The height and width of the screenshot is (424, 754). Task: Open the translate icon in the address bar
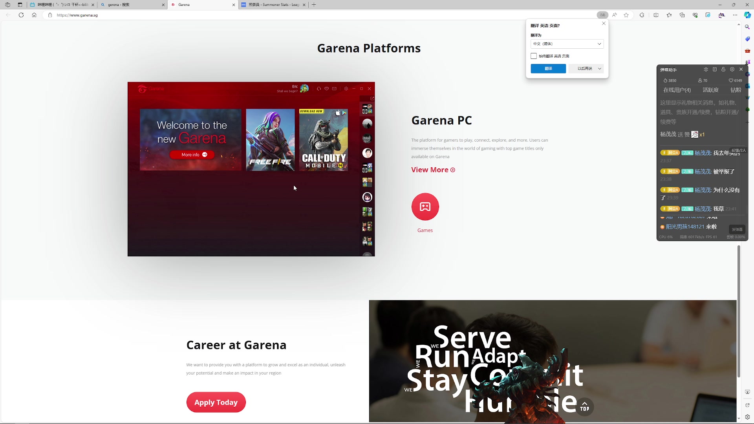point(602,15)
